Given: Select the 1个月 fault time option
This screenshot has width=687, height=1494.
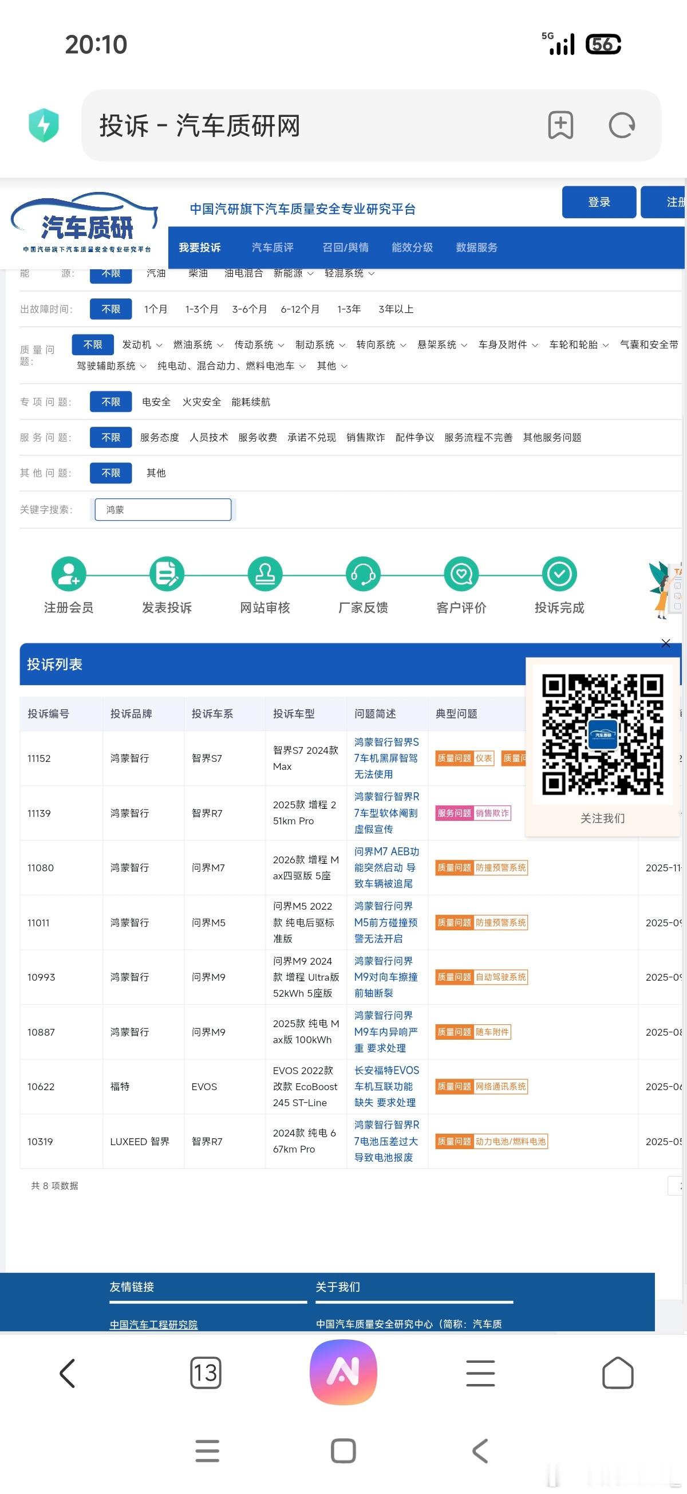Looking at the screenshot, I should coord(156,309).
